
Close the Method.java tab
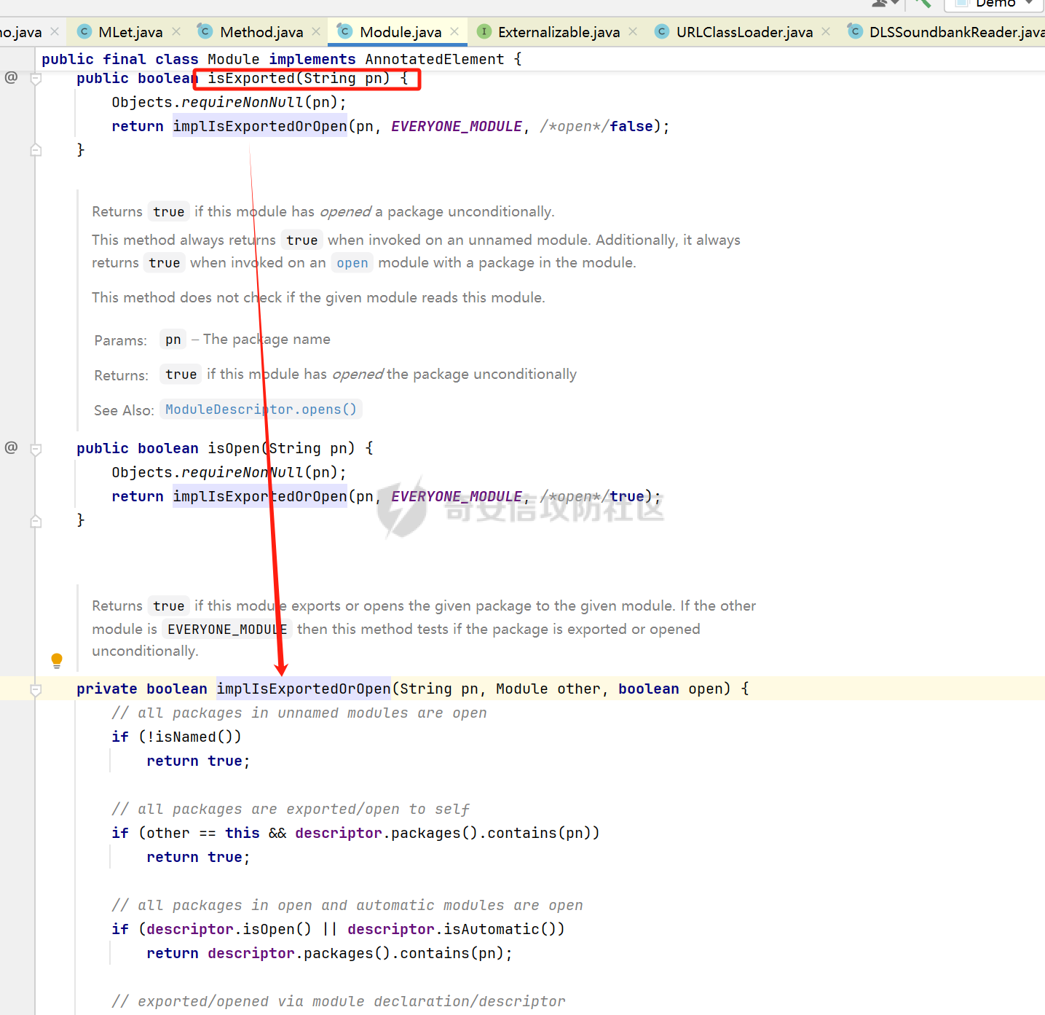click(316, 31)
